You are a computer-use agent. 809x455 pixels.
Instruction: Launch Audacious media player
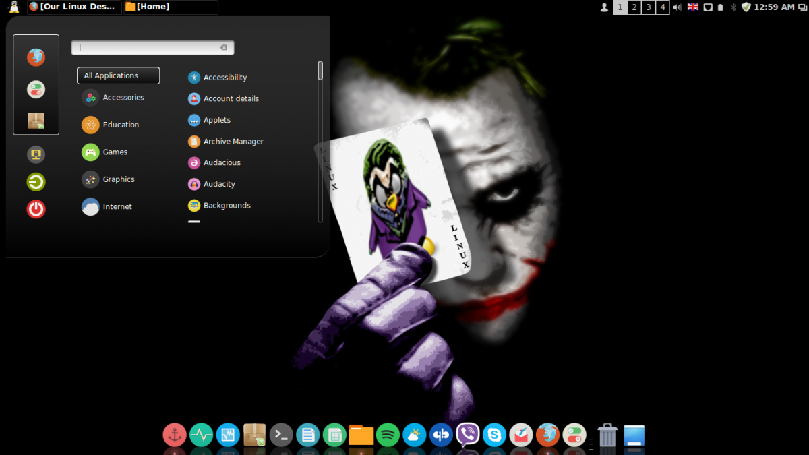(x=214, y=162)
